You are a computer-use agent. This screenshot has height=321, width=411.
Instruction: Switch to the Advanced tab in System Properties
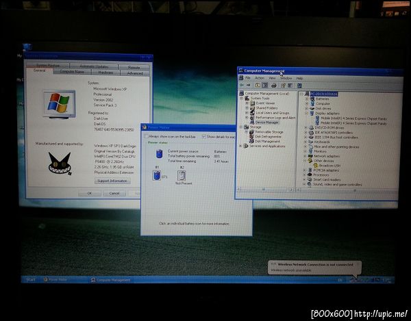135,73
